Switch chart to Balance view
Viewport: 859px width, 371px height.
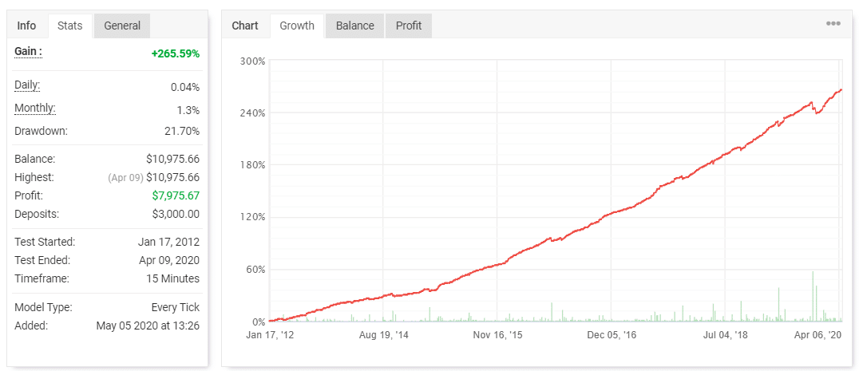coord(354,26)
